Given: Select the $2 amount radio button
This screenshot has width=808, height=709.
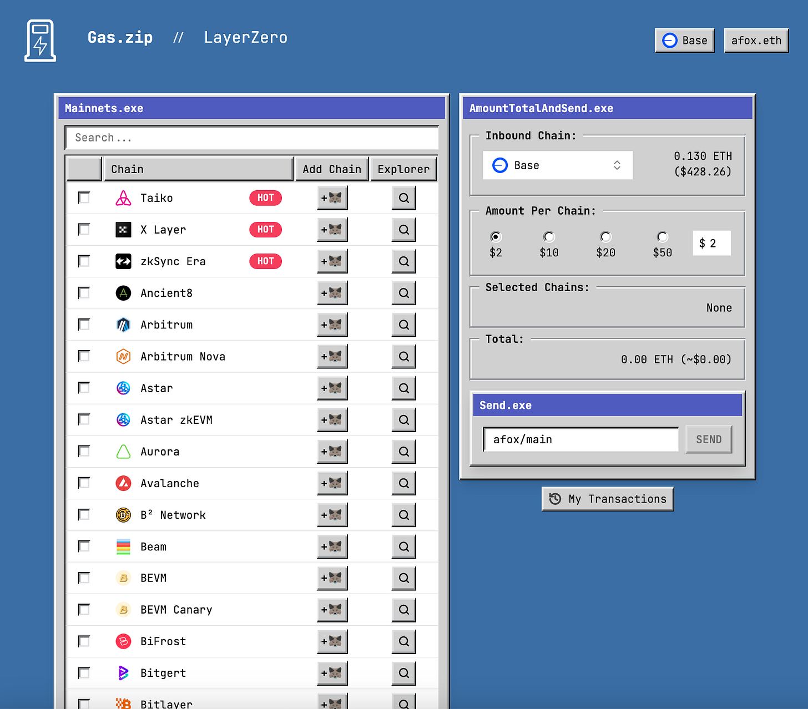Looking at the screenshot, I should (x=496, y=237).
